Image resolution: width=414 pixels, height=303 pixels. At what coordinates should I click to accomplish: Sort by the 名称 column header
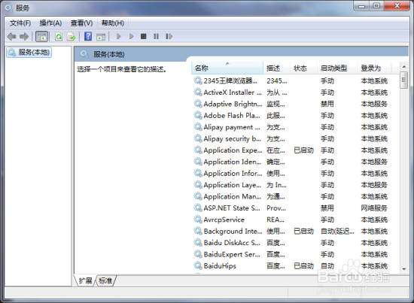tap(227, 68)
